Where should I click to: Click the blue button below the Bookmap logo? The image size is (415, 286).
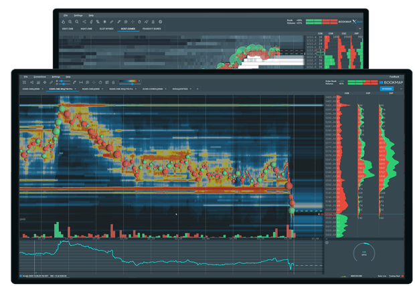click(387, 89)
